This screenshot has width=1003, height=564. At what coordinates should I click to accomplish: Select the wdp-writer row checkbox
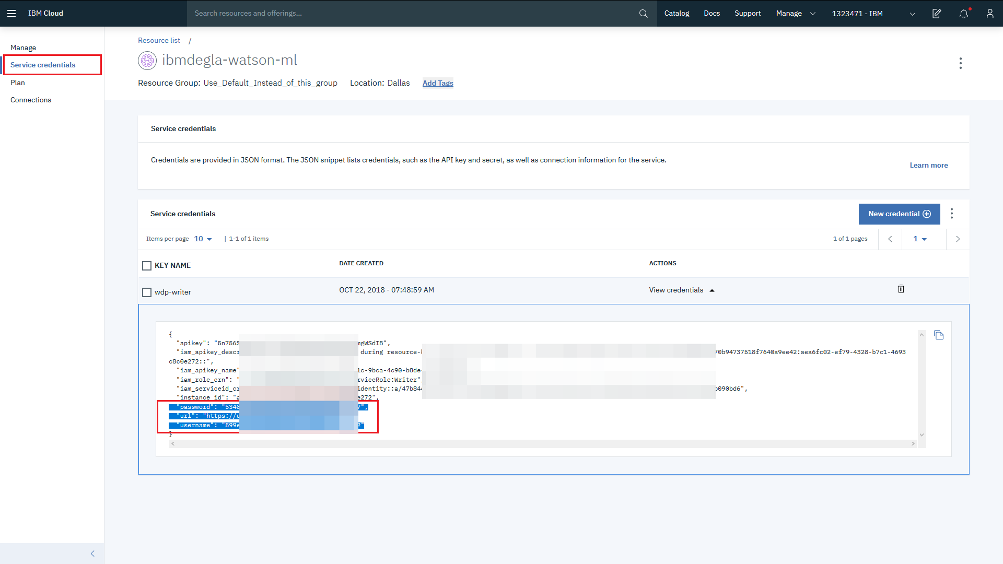tap(147, 292)
